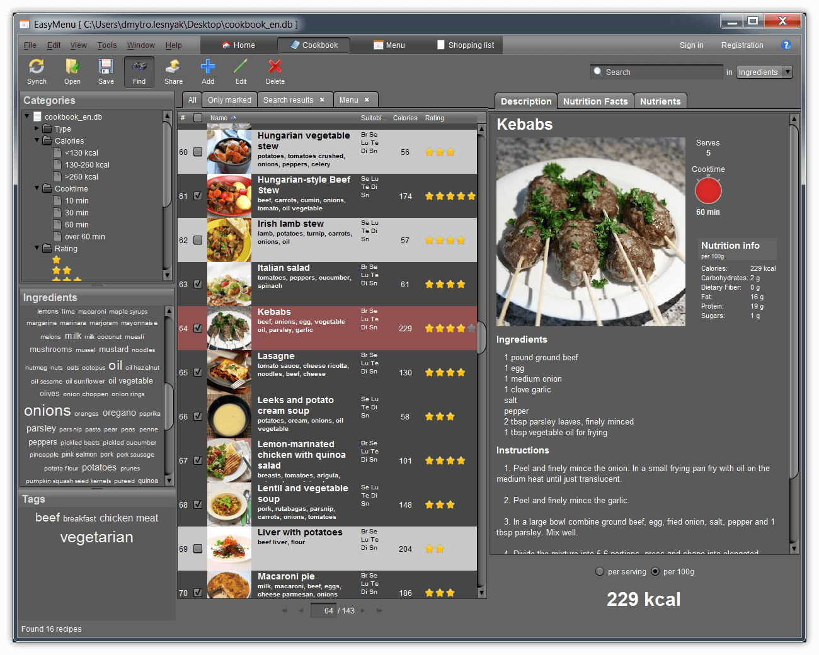Check the Liver with potatoes checkbox

(198, 549)
